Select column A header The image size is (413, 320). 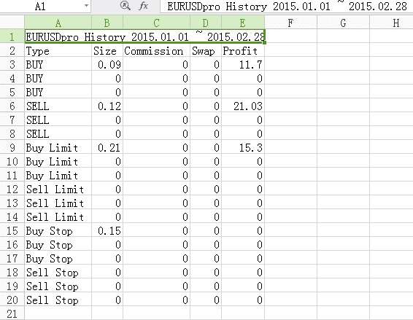click(x=58, y=23)
